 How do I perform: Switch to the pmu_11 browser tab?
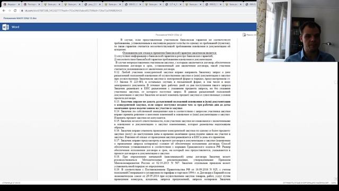tap(92, 4)
